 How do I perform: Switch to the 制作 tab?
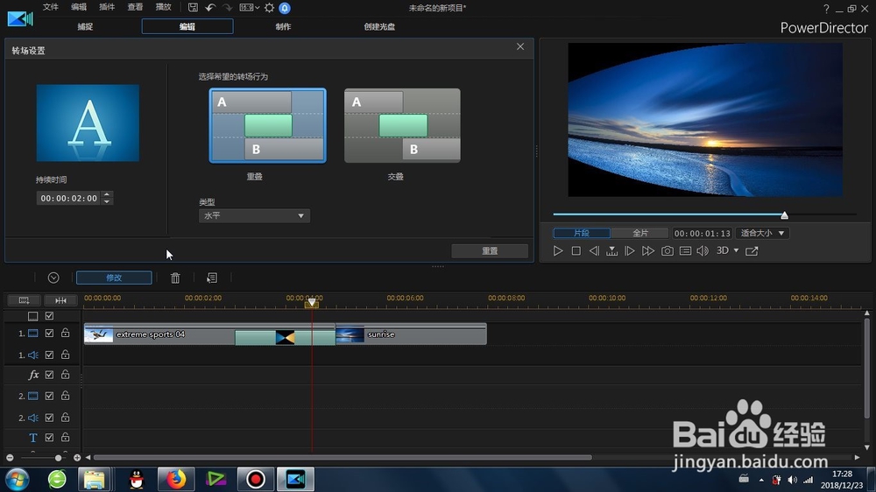click(x=283, y=26)
